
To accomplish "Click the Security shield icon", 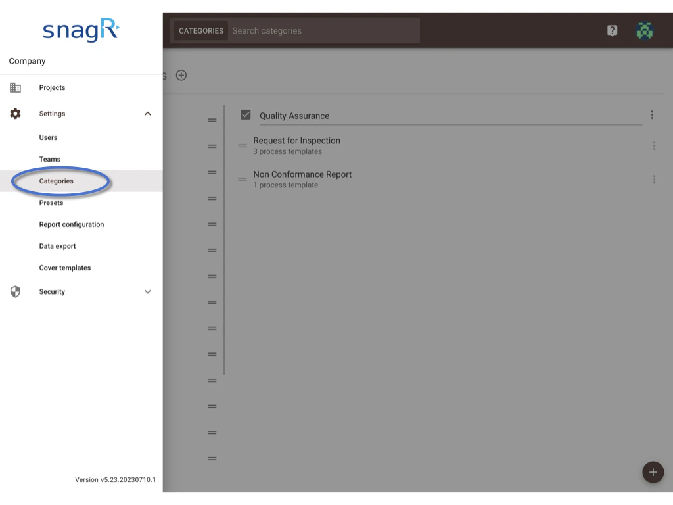I will [x=15, y=291].
